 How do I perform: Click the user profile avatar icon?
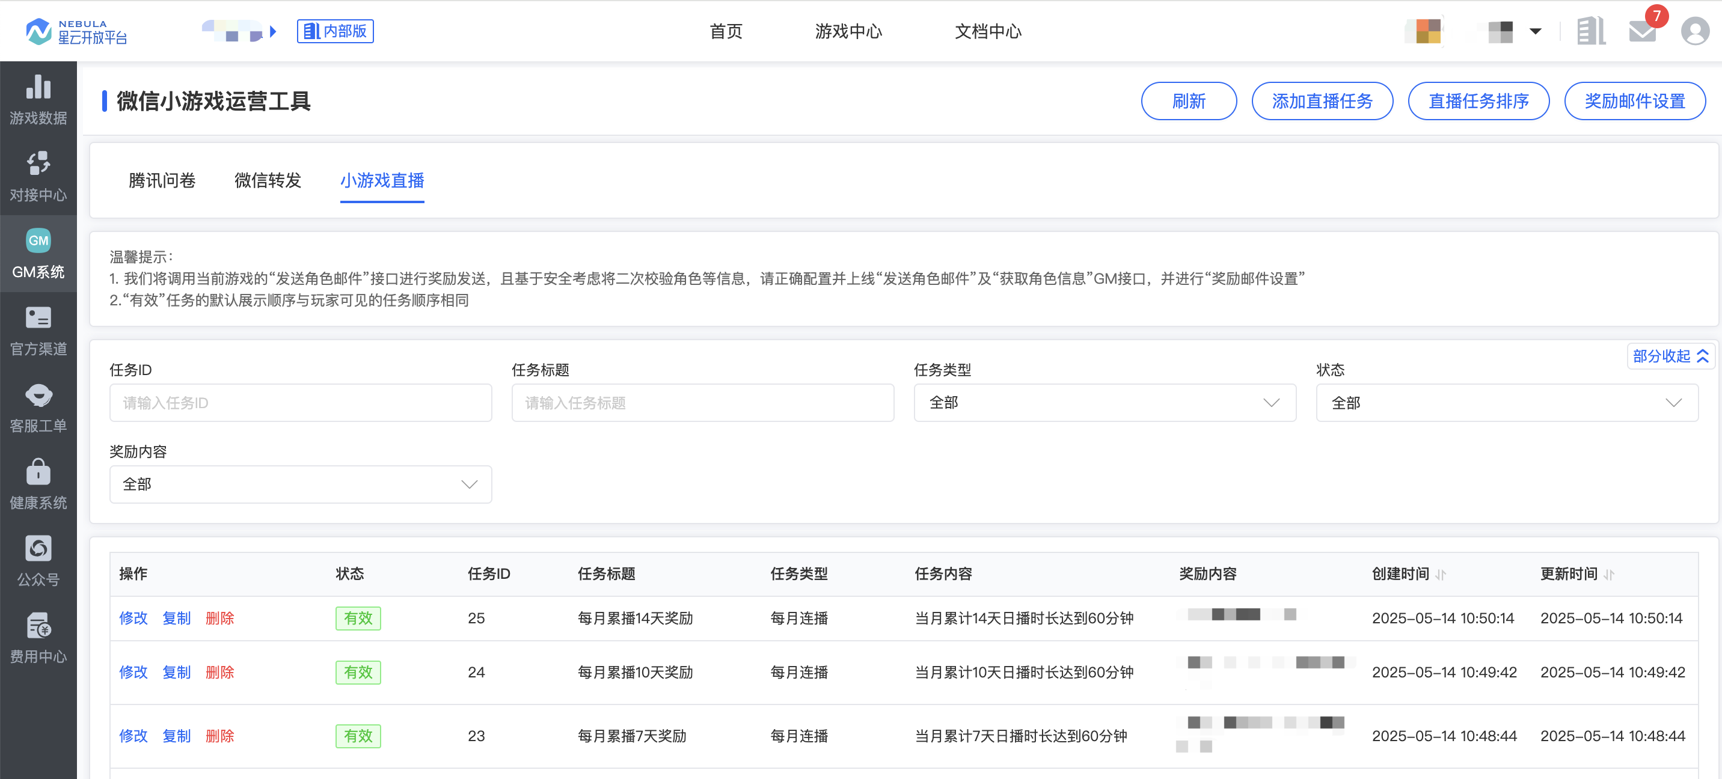click(x=1694, y=31)
